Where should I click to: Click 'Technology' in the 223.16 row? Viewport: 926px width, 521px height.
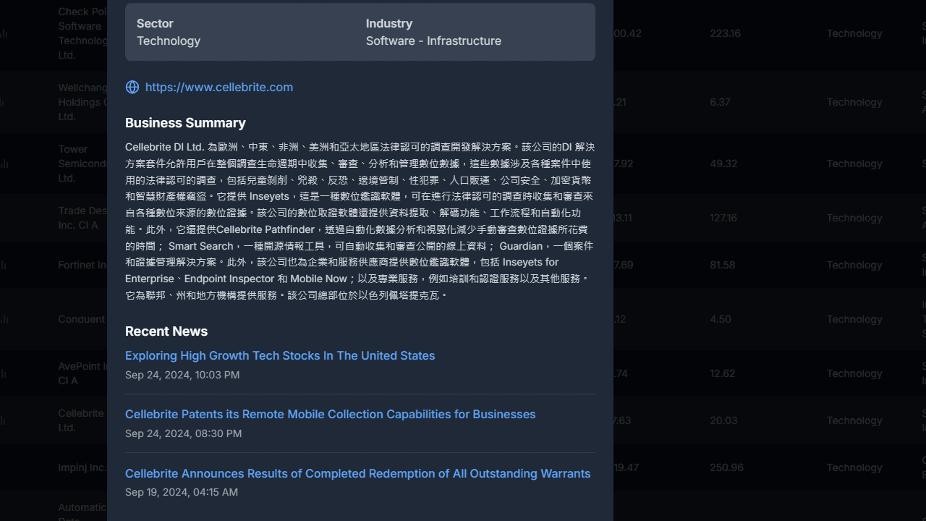point(855,33)
